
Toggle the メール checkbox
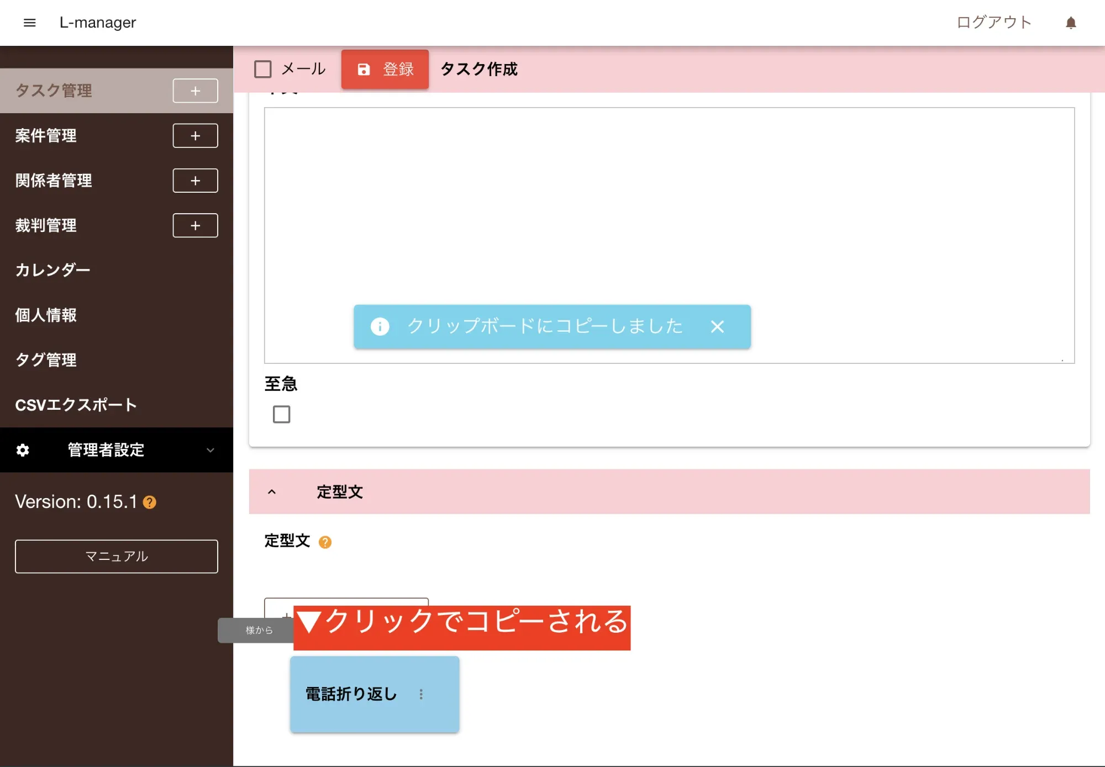[263, 70]
